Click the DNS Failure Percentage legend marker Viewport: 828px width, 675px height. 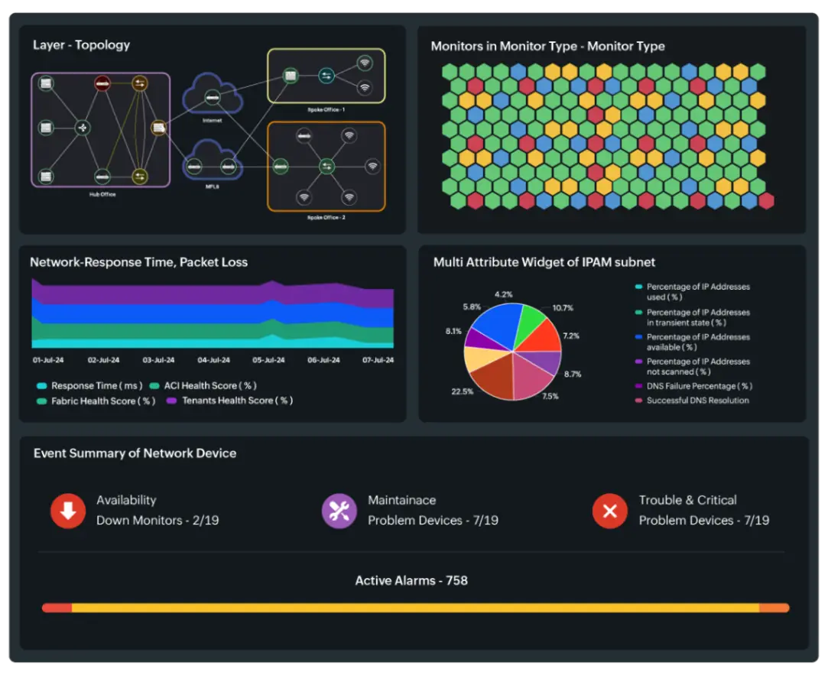tap(638, 386)
